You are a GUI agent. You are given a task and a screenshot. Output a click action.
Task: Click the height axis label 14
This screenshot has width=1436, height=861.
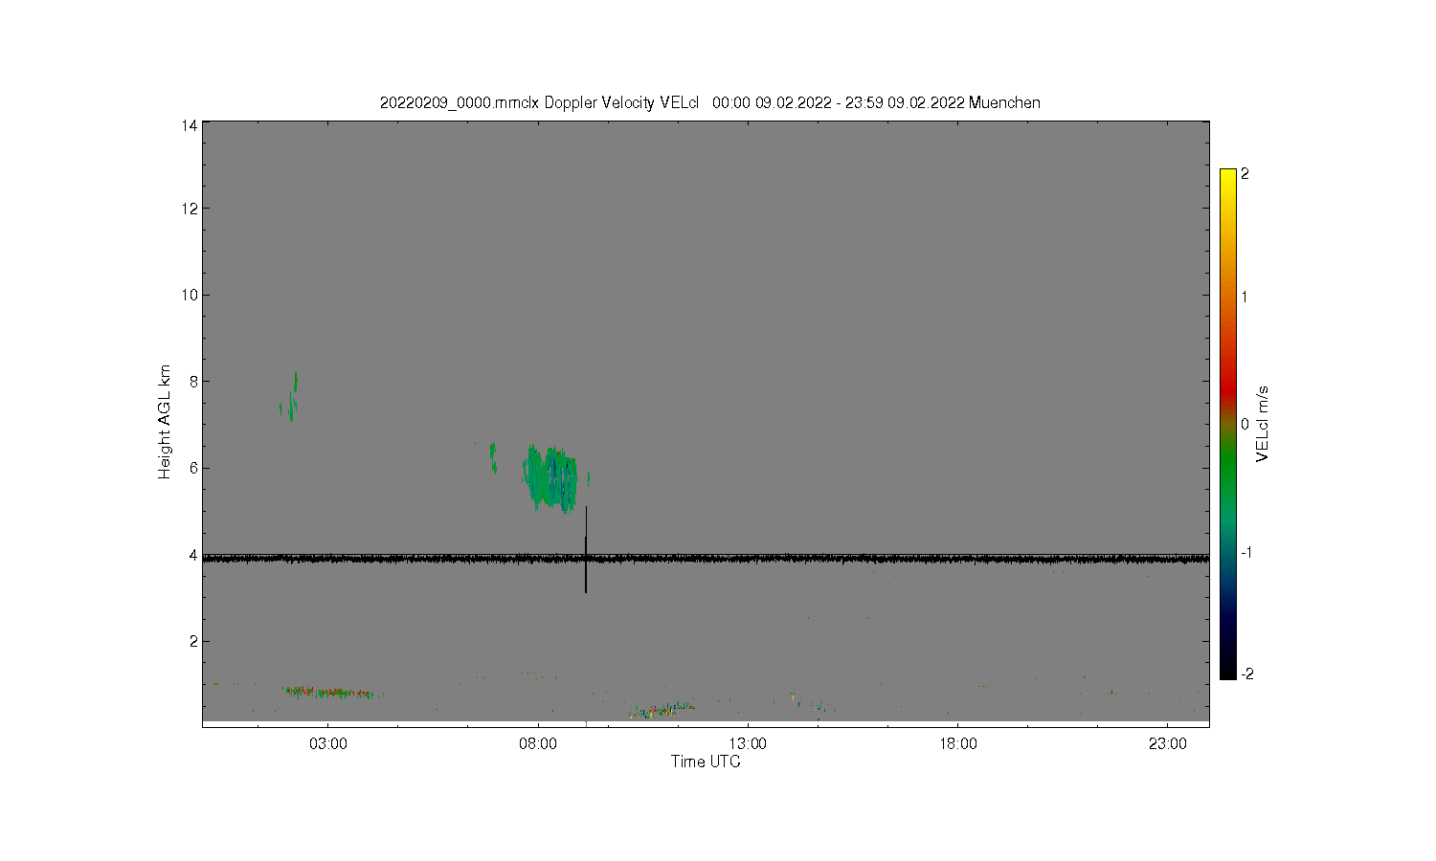(190, 125)
